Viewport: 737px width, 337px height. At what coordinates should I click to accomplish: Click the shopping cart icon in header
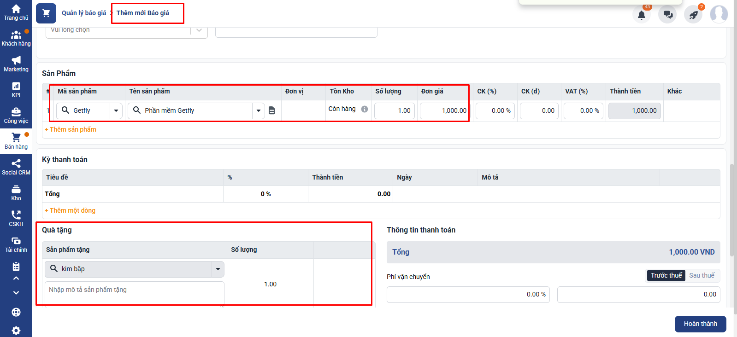click(46, 13)
